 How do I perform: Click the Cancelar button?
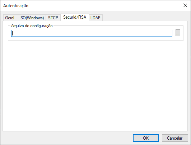(x=175, y=138)
